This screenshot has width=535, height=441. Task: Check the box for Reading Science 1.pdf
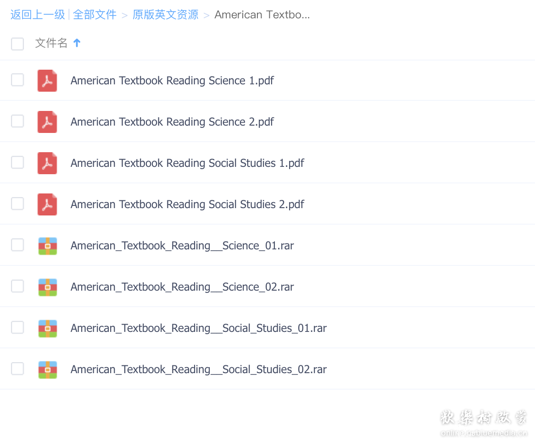click(17, 80)
